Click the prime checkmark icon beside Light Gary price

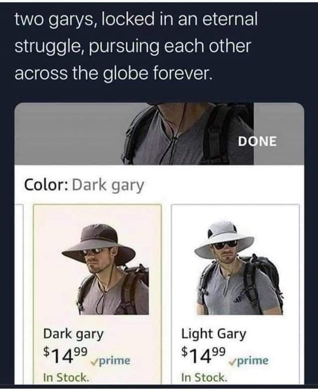(232, 362)
